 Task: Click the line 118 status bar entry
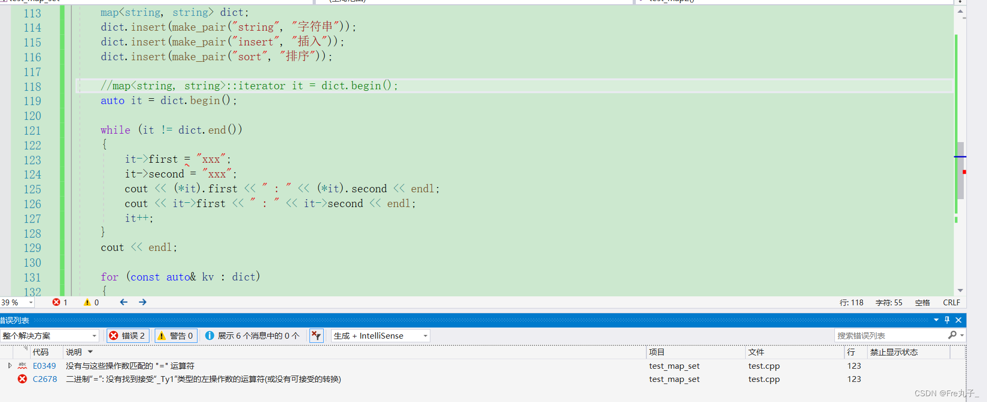click(851, 302)
